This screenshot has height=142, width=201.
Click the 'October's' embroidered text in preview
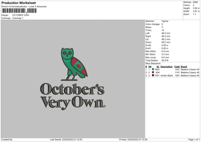[x=72, y=89]
